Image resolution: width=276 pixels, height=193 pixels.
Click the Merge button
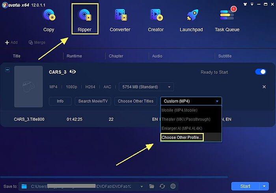pyautogui.click(x=37, y=43)
